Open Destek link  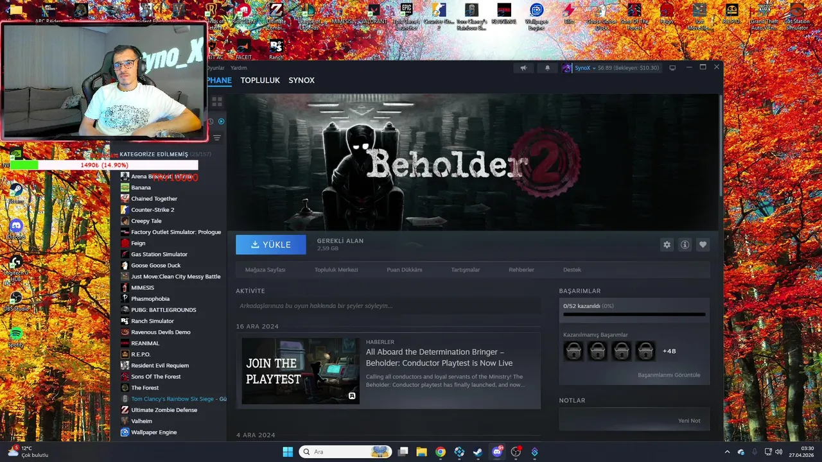click(572, 270)
